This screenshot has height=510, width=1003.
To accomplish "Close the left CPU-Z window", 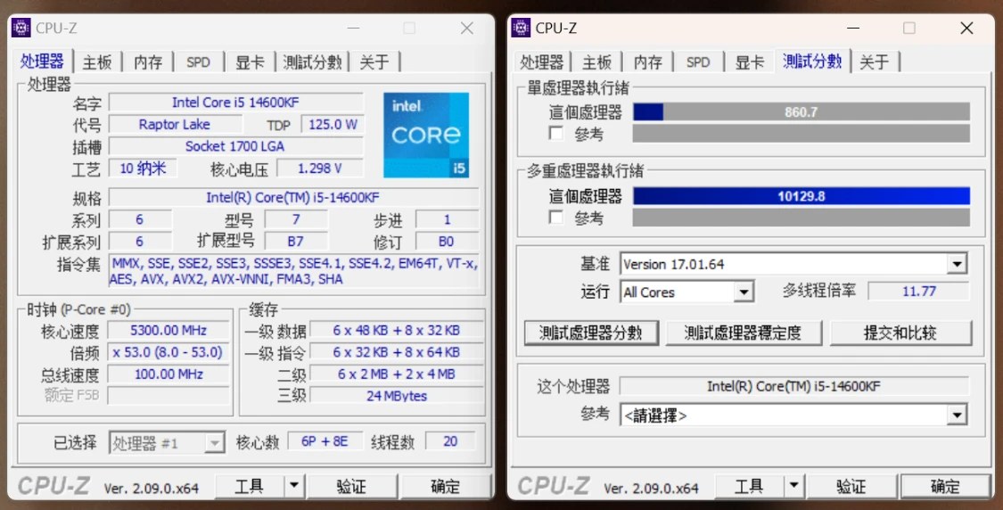I will [467, 29].
